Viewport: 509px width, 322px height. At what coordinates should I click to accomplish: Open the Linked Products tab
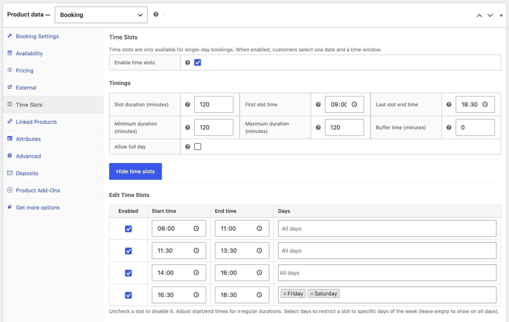(53, 122)
